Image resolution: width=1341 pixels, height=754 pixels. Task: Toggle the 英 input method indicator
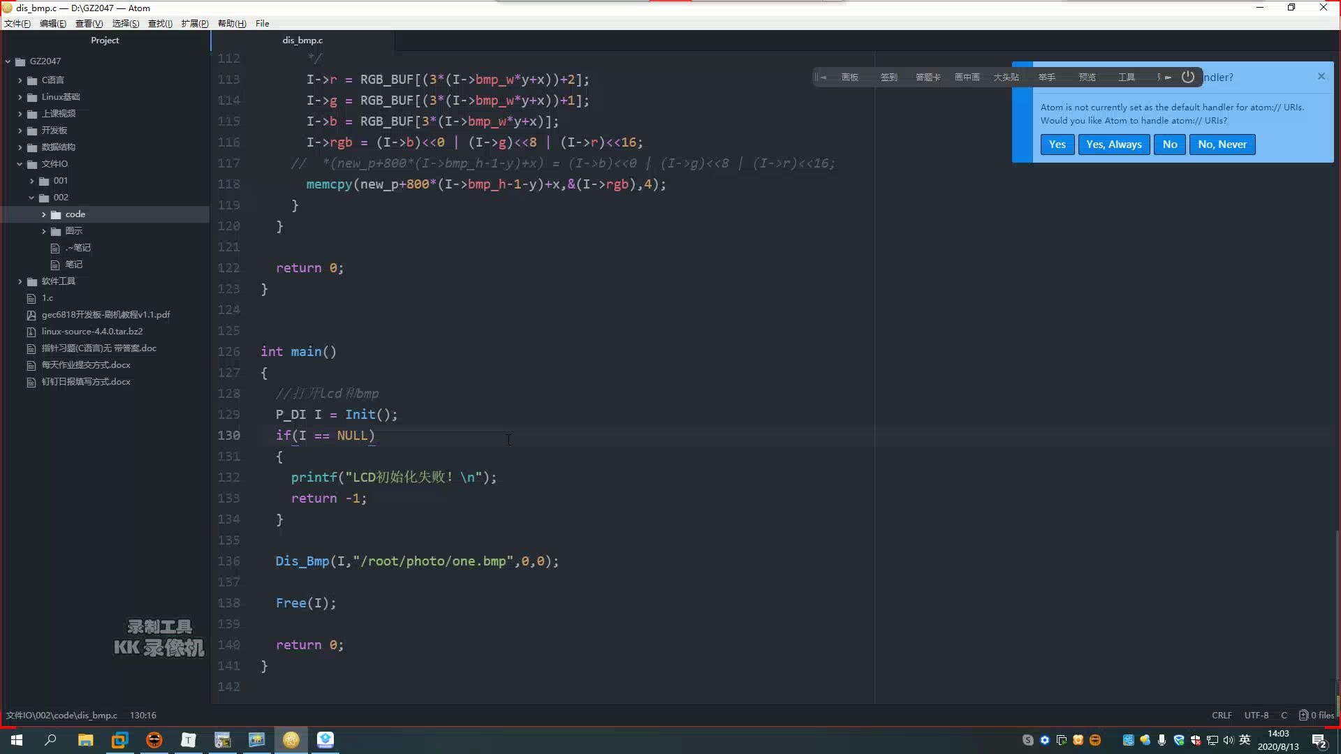pyautogui.click(x=1245, y=740)
